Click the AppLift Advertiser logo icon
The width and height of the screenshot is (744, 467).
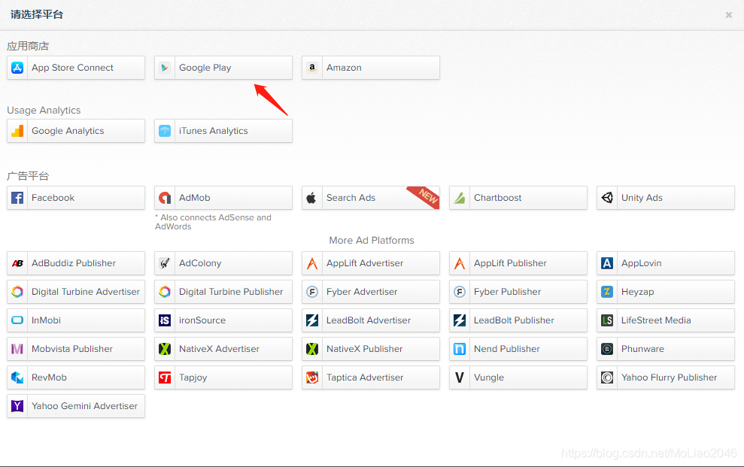(x=311, y=263)
